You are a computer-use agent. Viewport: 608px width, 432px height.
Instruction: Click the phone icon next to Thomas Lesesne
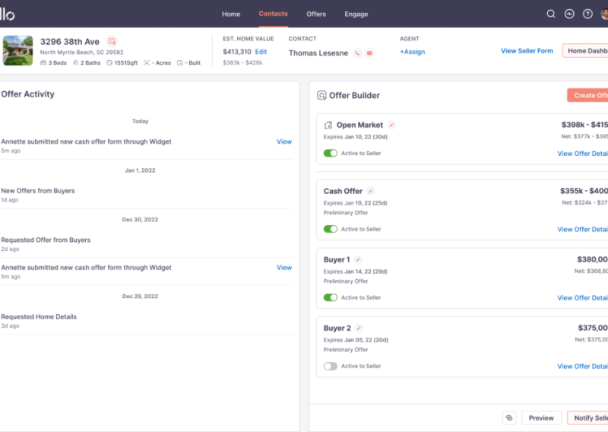[357, 53]
